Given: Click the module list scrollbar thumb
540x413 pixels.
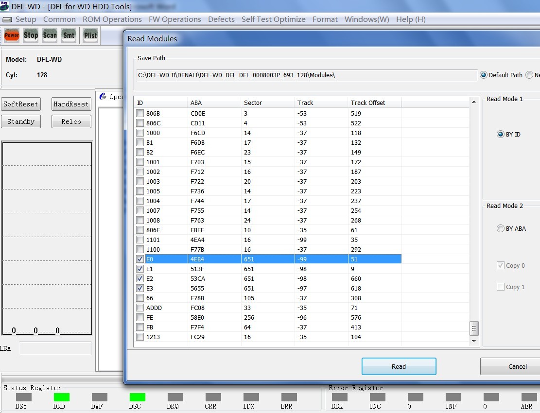Looking at the screenshot, I should (474, 328).
